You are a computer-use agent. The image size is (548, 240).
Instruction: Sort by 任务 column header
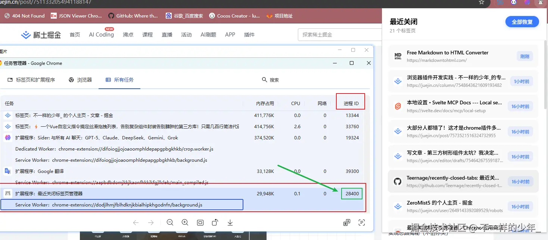9,103
